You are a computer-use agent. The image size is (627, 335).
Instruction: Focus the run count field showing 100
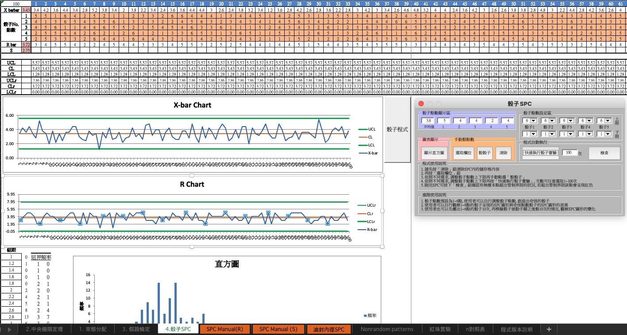coord(570,153)
